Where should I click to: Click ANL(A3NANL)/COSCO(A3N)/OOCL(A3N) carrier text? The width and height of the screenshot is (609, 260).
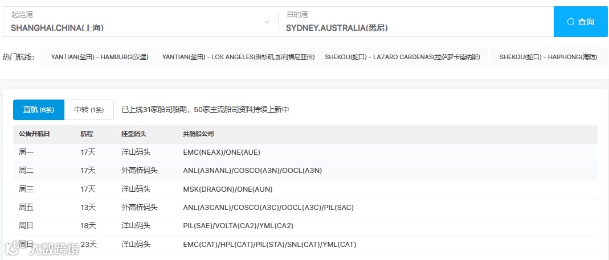(252, 170)
